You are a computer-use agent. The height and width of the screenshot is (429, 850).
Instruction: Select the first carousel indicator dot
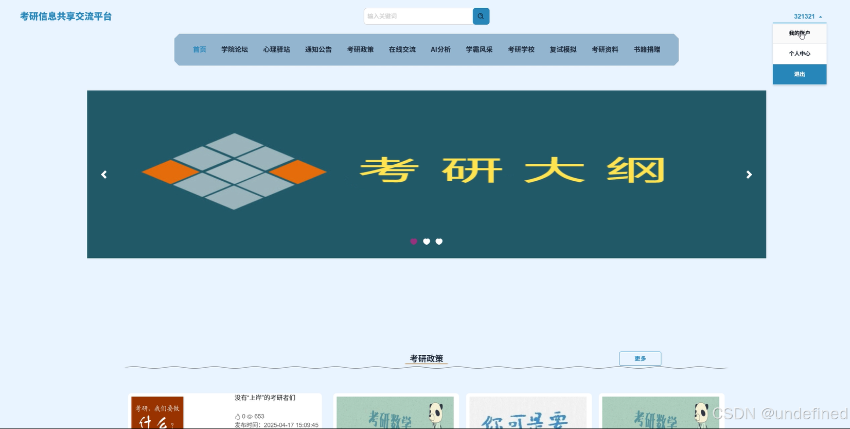click(x=414, y=242)
